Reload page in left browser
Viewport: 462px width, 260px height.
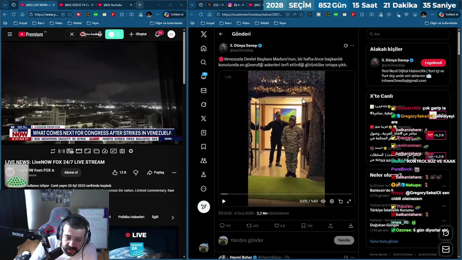(x=13, y=14)
